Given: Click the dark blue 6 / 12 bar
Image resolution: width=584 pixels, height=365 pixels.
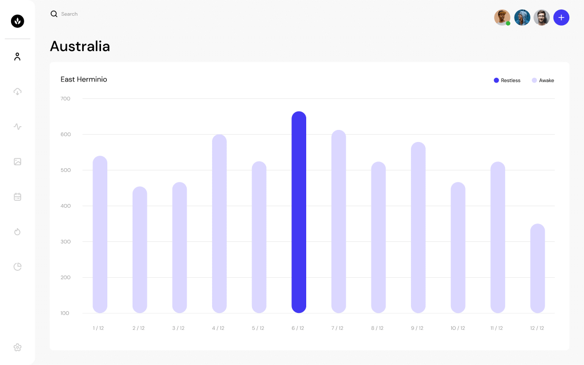Looking at the screenshot, I should (299, 212).
